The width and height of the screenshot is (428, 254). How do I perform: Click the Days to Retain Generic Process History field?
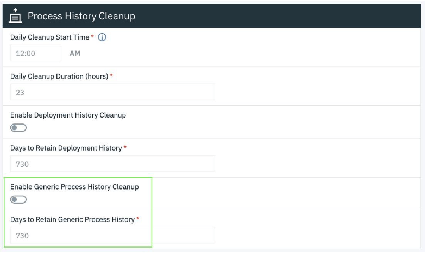tap(112, 235)
